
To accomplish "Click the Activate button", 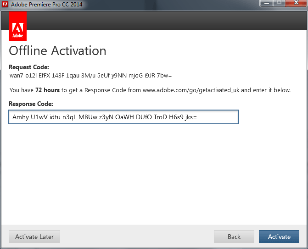I will click(279, 237).
